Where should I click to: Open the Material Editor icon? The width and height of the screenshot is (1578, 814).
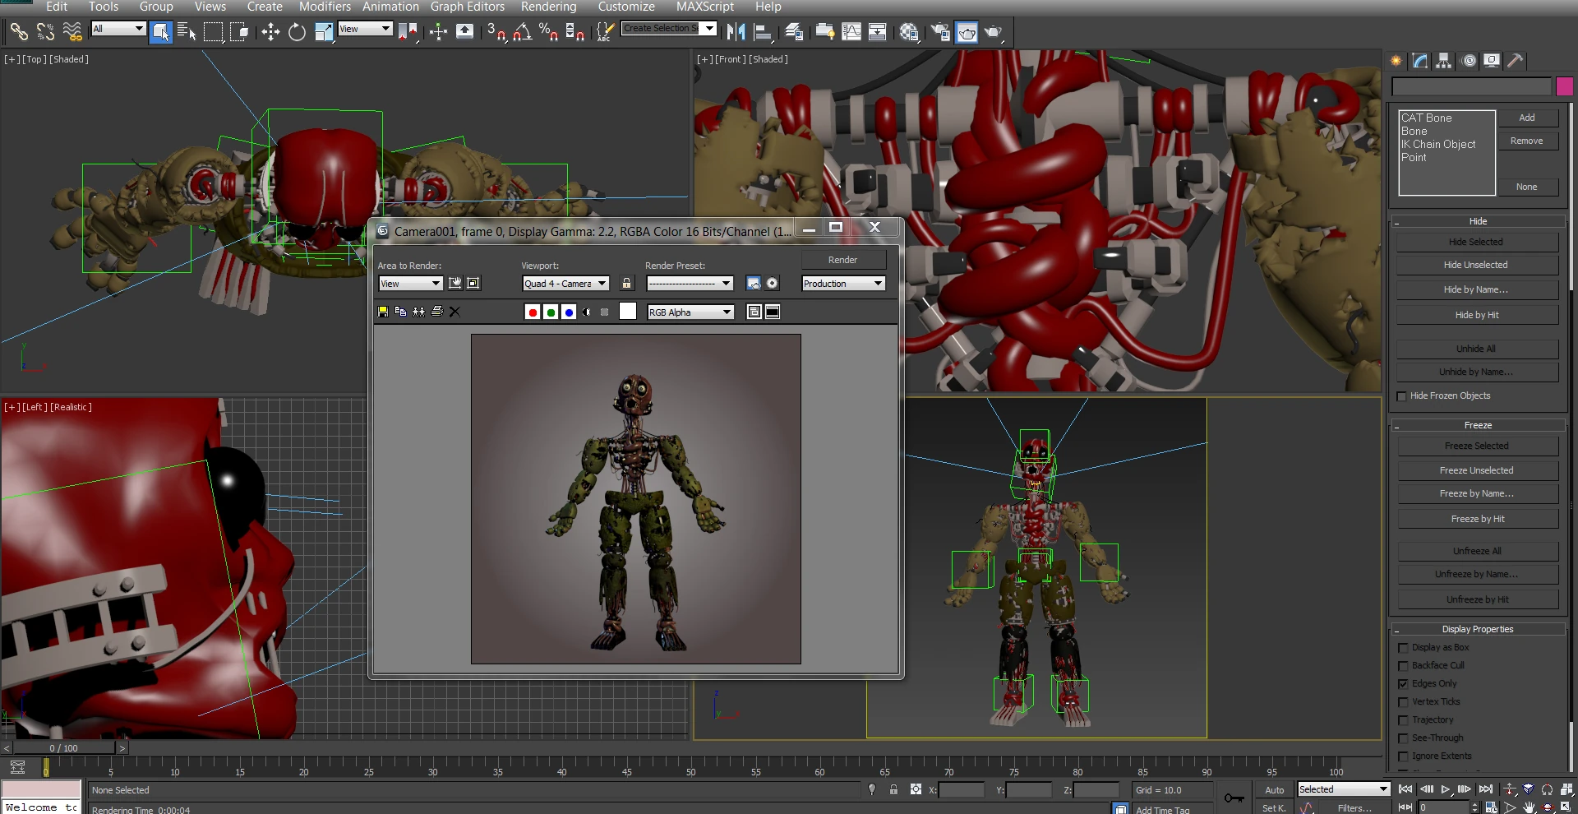[908, 32]
